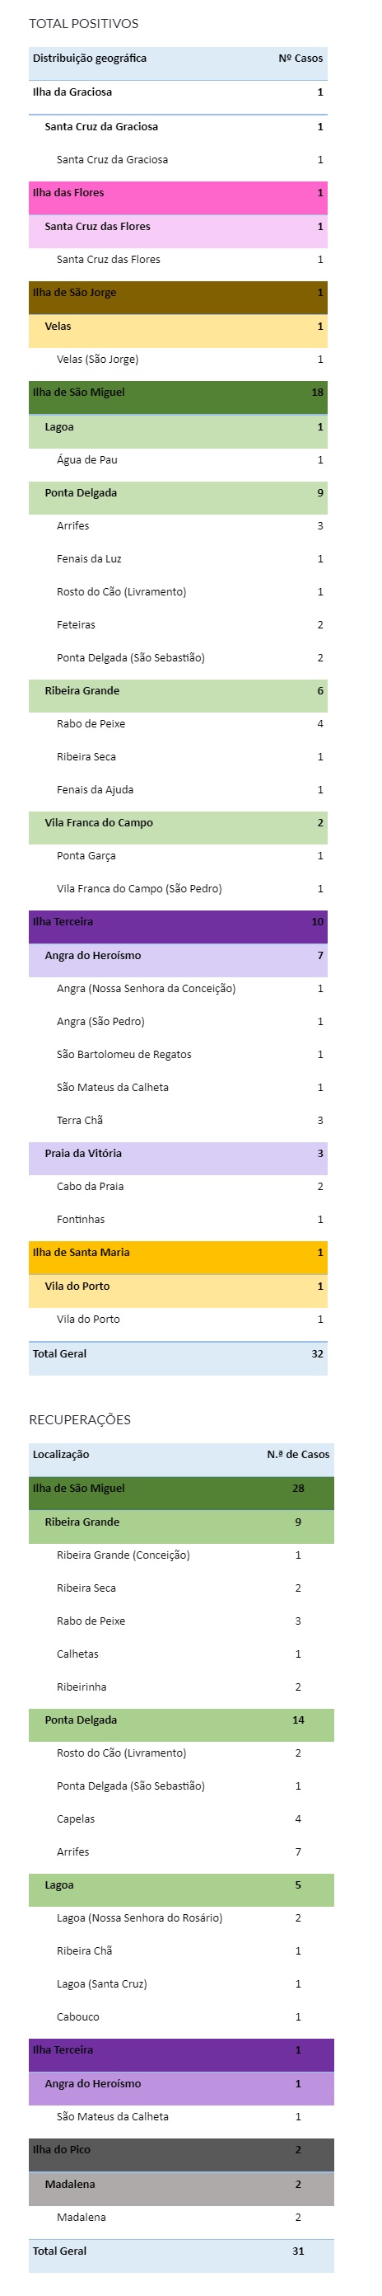Image resolution: width=382 pixels, height=2296 pixels.
Task: Click the Angra do Heroísmo positives subtotal
Action: 178,956
